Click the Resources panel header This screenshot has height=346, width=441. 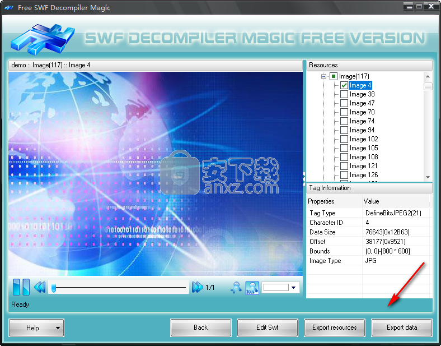[369, 65]
